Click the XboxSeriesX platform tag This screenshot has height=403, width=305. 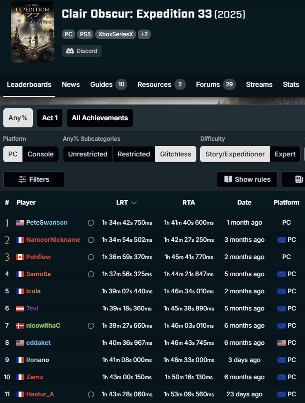click(115, 34)
